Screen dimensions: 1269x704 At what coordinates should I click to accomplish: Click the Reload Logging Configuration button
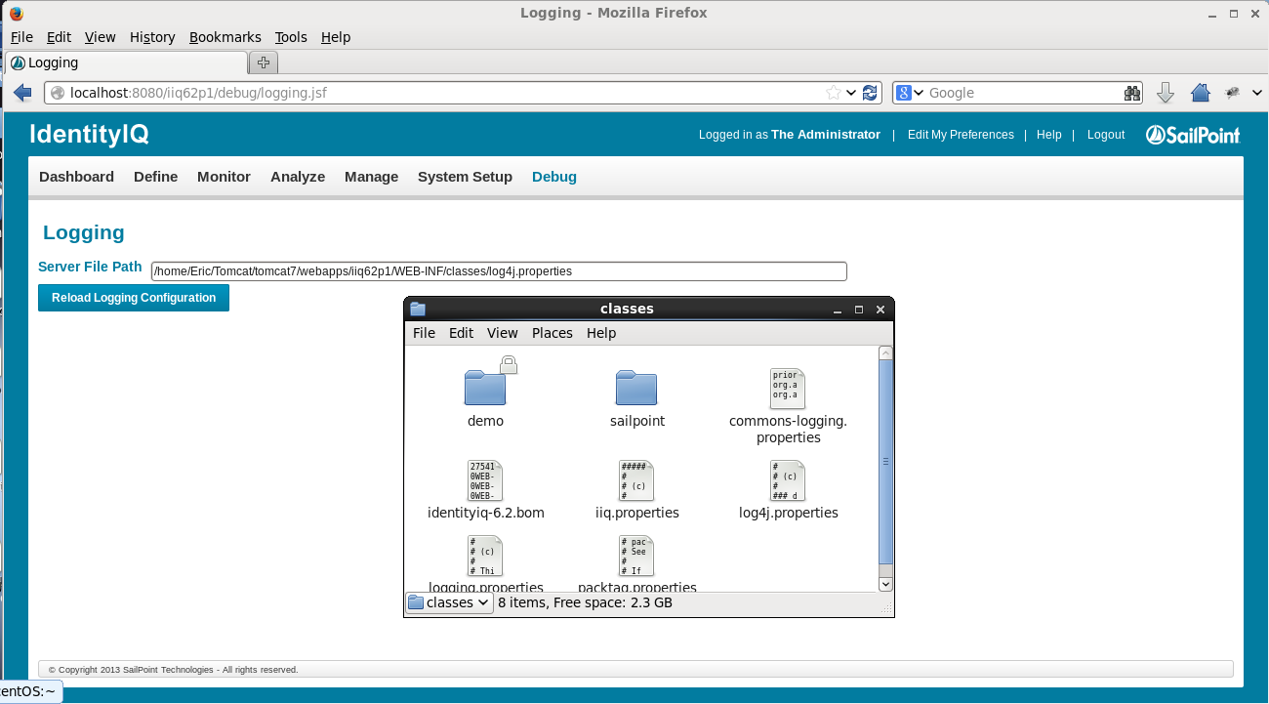(133, 298)
